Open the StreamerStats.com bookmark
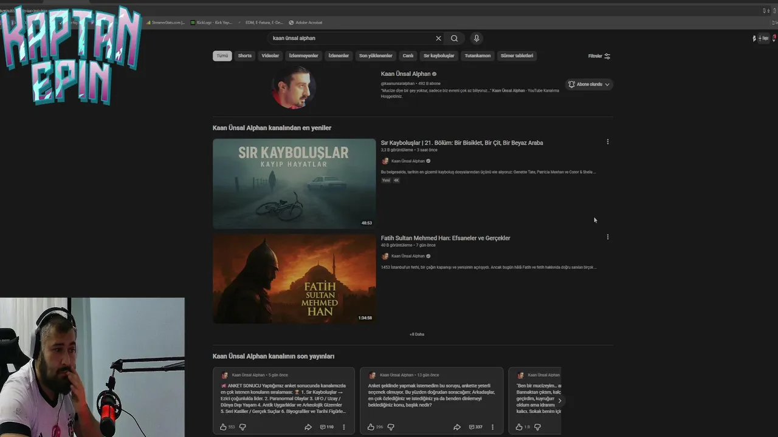The height and width of the screenshot is (437, 778). [x=165, y=22]
